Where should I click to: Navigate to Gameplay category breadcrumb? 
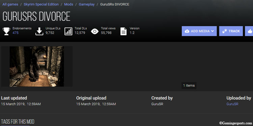87,4
